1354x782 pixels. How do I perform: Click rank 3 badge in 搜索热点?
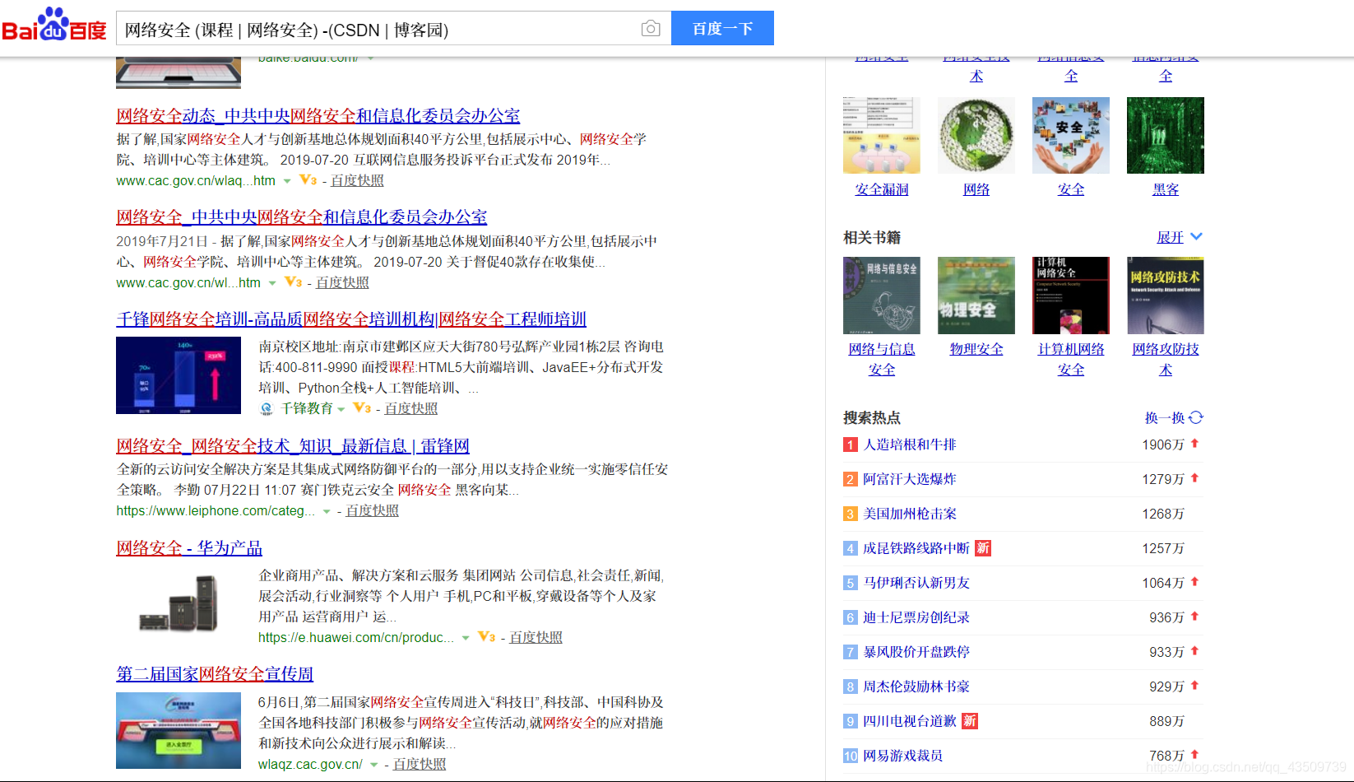pyautogui.click(x=851, y=514)
